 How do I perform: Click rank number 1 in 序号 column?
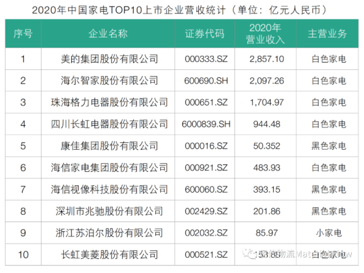(23, 59)
